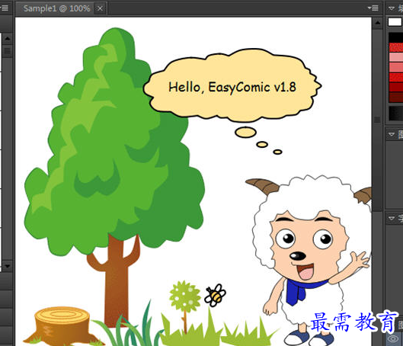
Task: Click the left panel scroll up arrow
Action: coord(7,39)
